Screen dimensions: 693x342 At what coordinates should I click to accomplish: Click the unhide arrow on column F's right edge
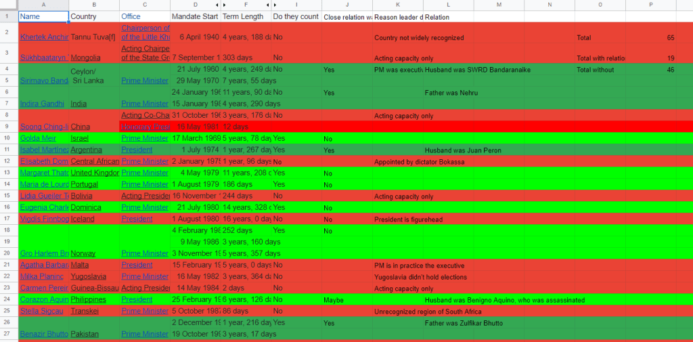pyautogui.click(x=267, y=5)
